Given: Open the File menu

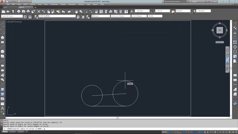Looking at the screenshot, I should [x=8, y=4].
